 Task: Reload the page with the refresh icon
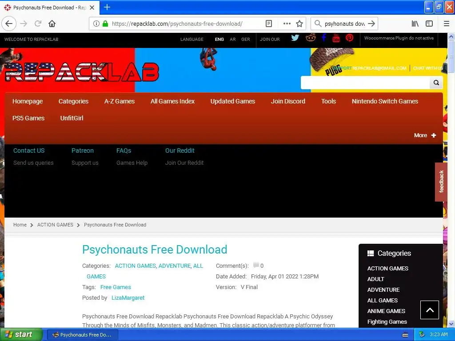pyautogui.click(x=38, y=24)
